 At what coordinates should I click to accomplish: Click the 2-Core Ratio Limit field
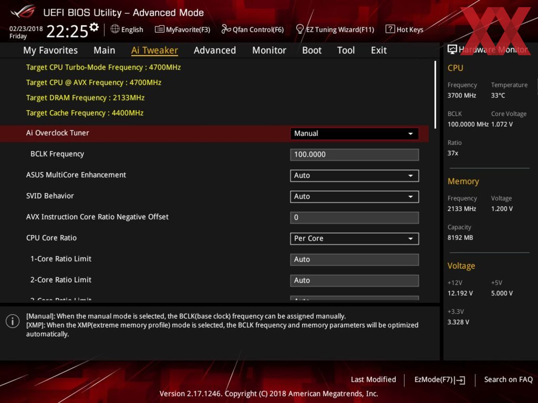pyautogui.click(x=354, y=280)
